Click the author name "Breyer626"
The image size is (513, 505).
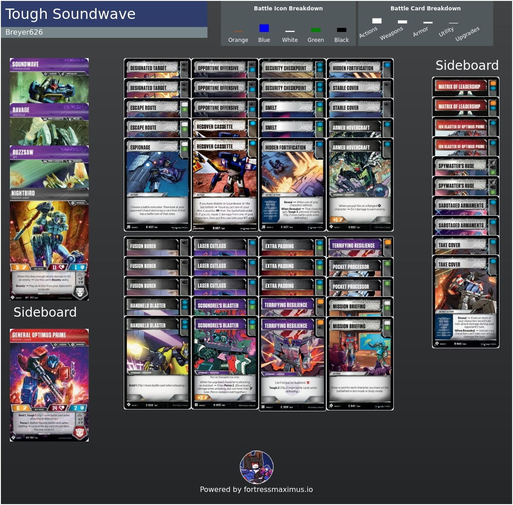(x=24, y=32)
